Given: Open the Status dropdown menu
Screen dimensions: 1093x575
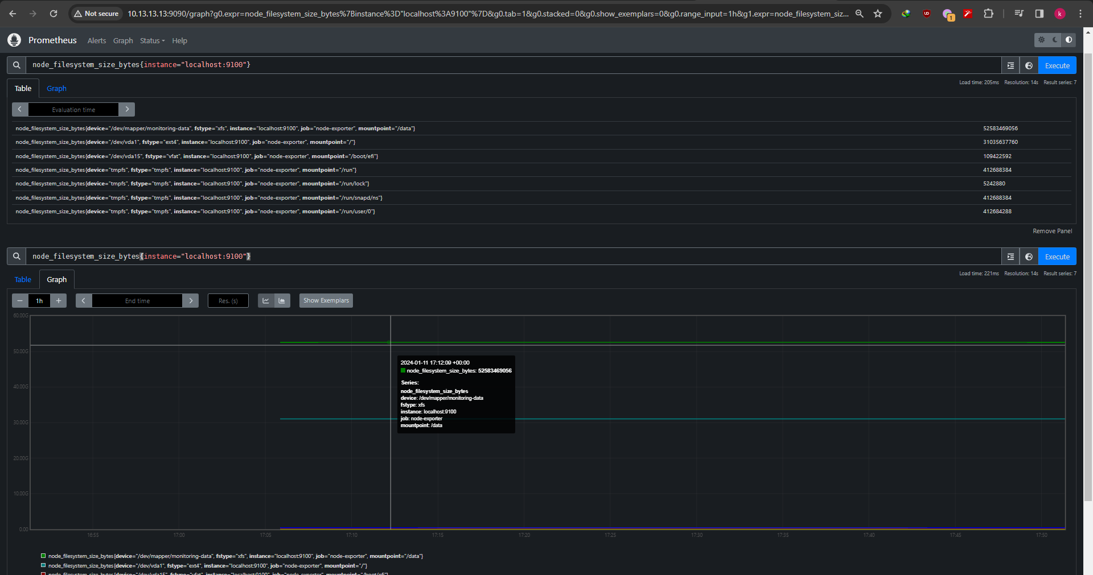Looking at the screenshot, I should [x=152, y=41].
